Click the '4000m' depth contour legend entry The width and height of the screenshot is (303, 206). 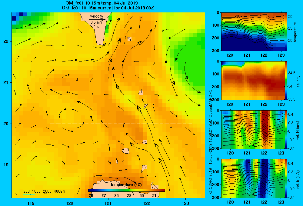click(59, 191)
